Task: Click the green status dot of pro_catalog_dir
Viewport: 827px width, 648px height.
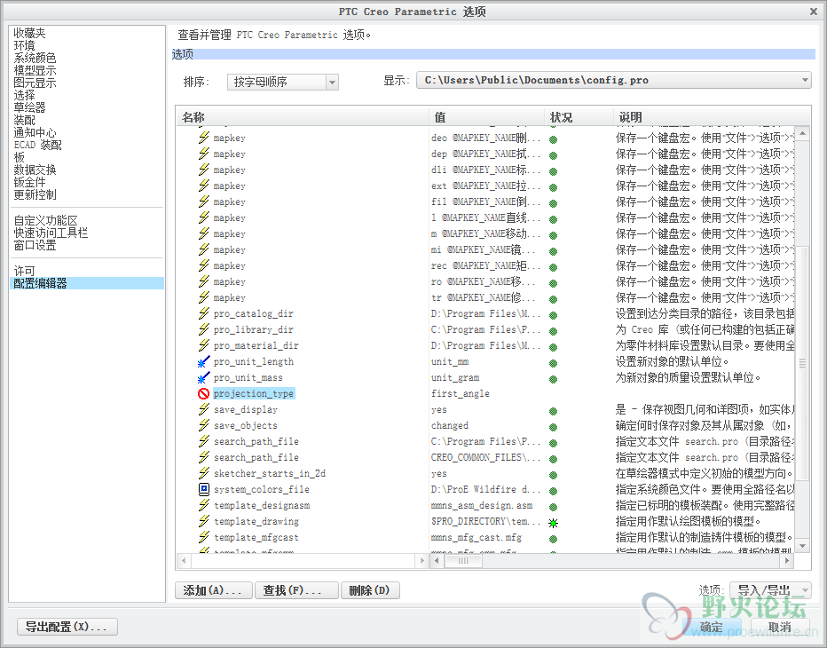Action: click(553, 315)
